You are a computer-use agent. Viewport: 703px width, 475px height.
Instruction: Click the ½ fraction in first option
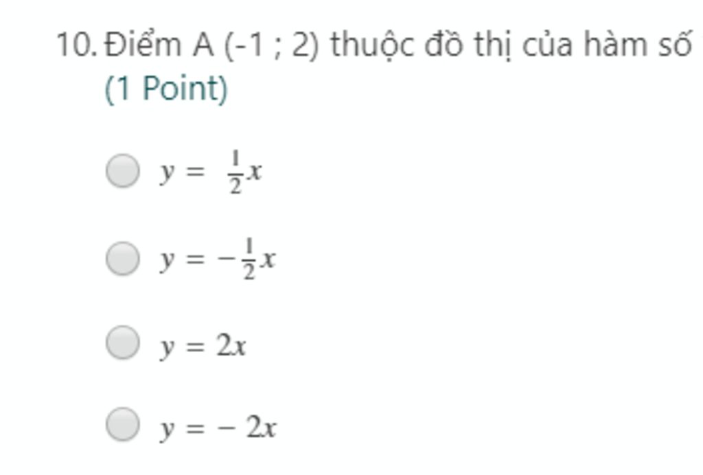pos(235,173)
